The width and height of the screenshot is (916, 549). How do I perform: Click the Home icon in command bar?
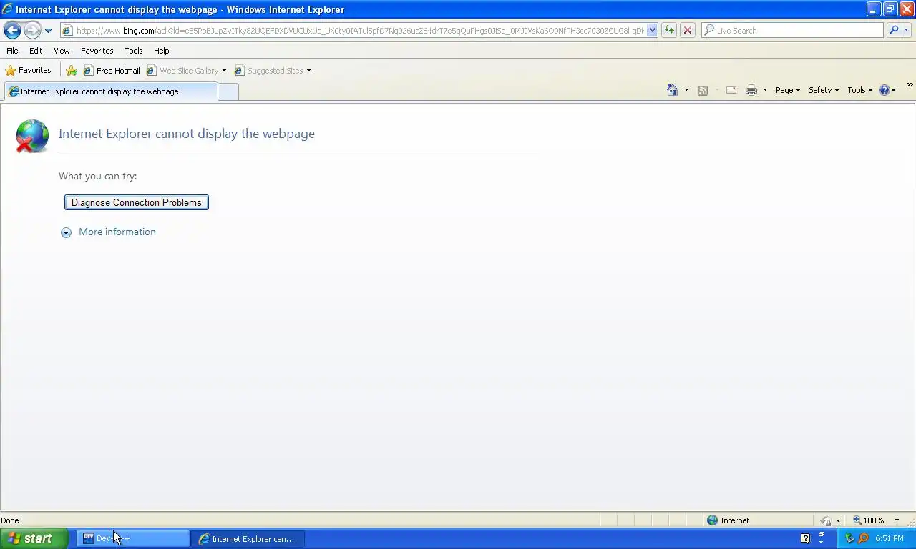pos(673,90)
